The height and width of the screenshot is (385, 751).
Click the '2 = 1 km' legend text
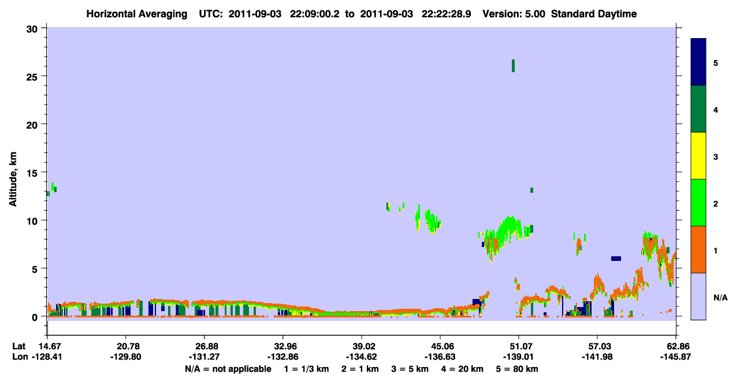coord(362,369)
